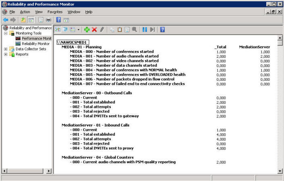284x181 pixels.
Task: Click the tree pane horizontal scrollbar thumb
Action: pyautogui.click(x=25, y=171)
